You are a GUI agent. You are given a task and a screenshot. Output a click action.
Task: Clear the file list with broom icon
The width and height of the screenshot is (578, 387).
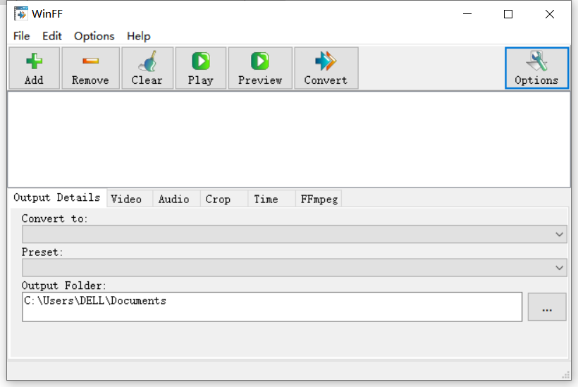point(147,68)
